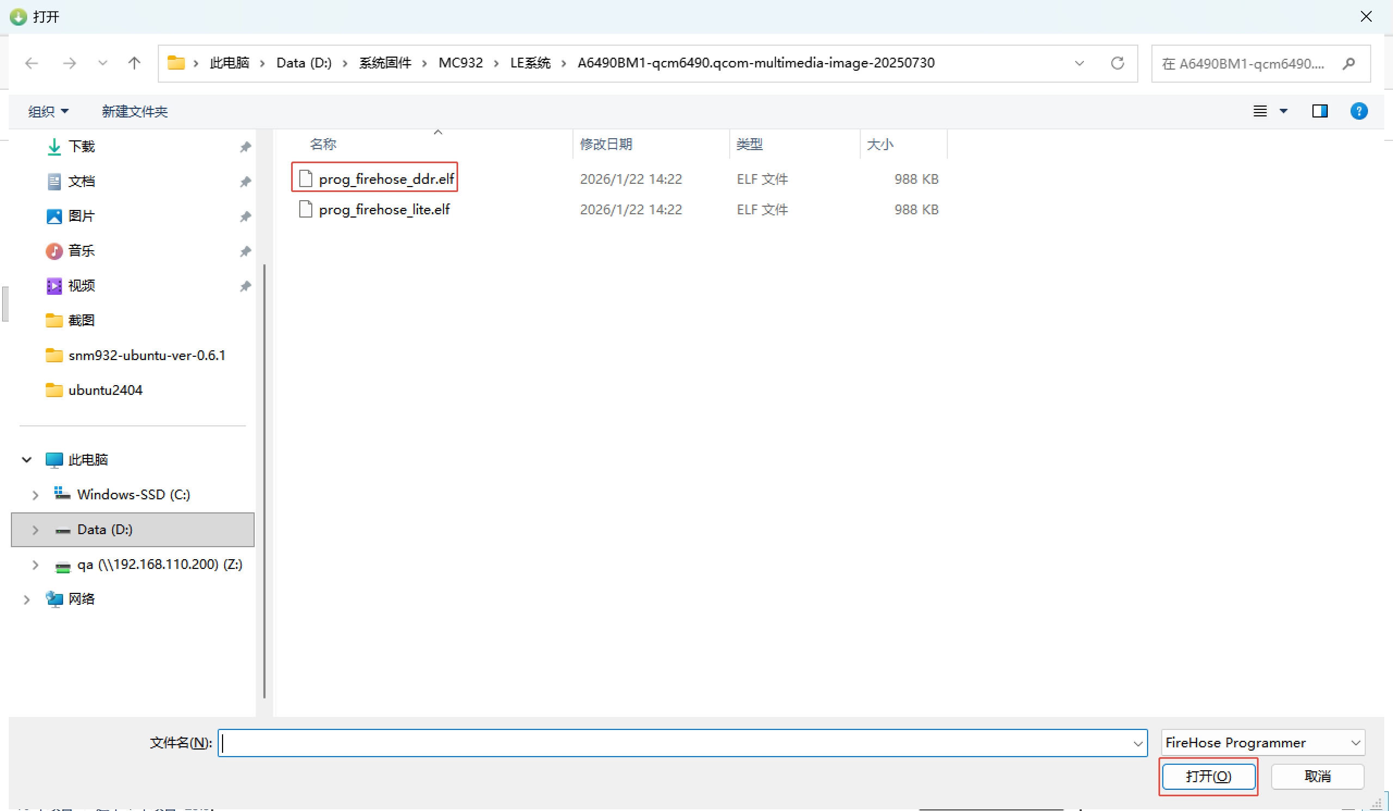Expand the address bar history dropdown
The width and height of the screenshot is (1393, 811).
[1079, 64]
